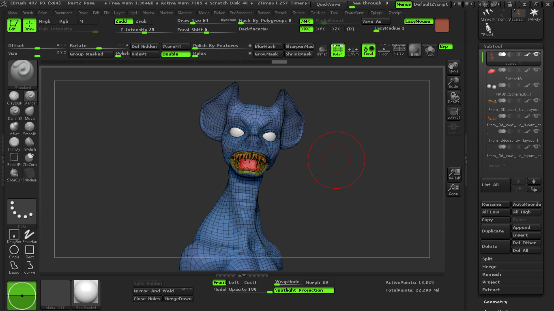Viewport: 554px width, 311px height.
Task: Select the Lasso stroke icon
Action: click(14, 268)
